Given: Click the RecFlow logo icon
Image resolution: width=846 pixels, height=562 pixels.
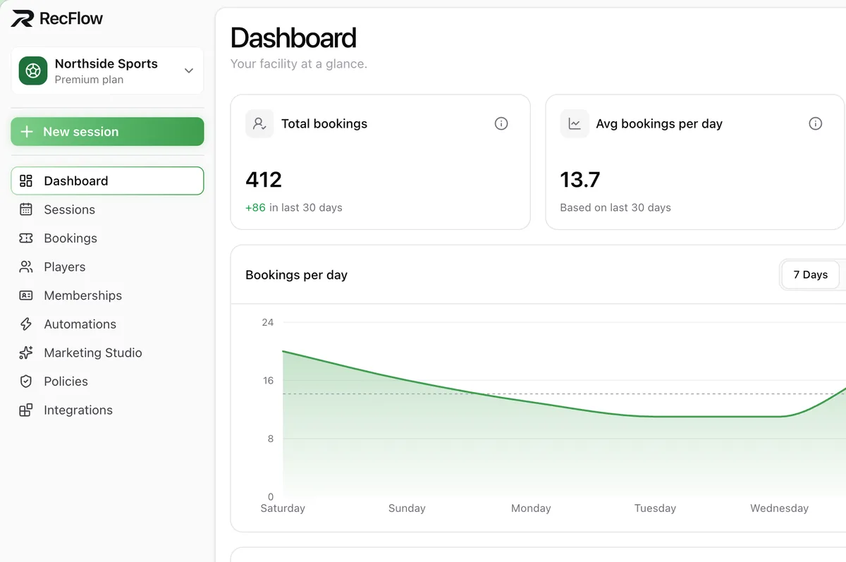Looking at the screenshot, I should [22, 18].
